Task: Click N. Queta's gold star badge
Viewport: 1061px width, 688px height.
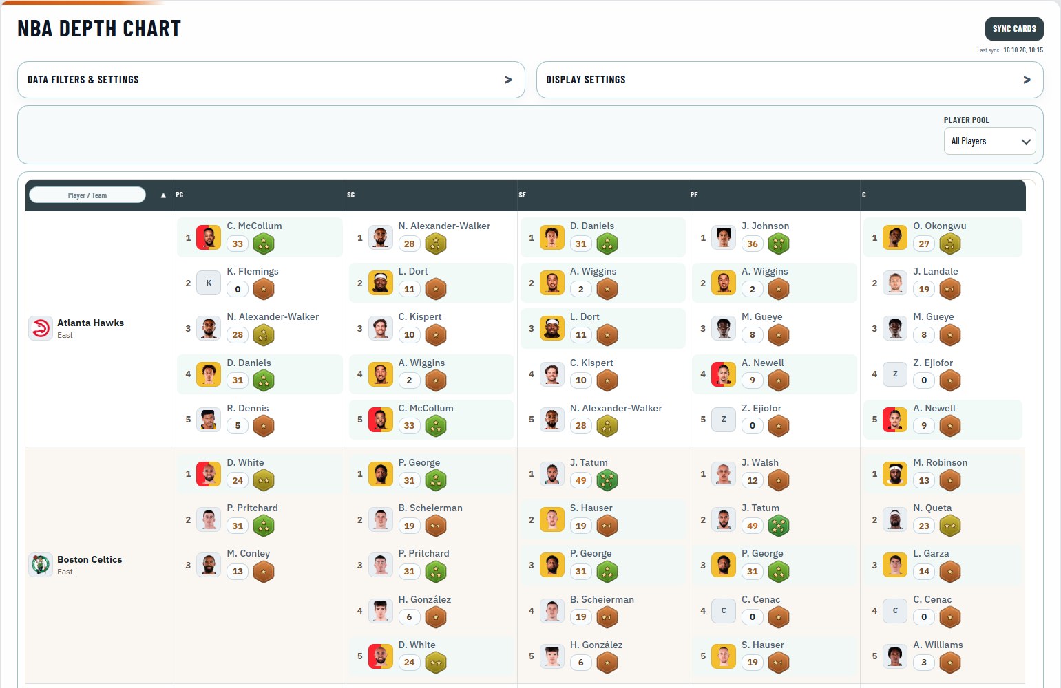Action: click(950, 526)
